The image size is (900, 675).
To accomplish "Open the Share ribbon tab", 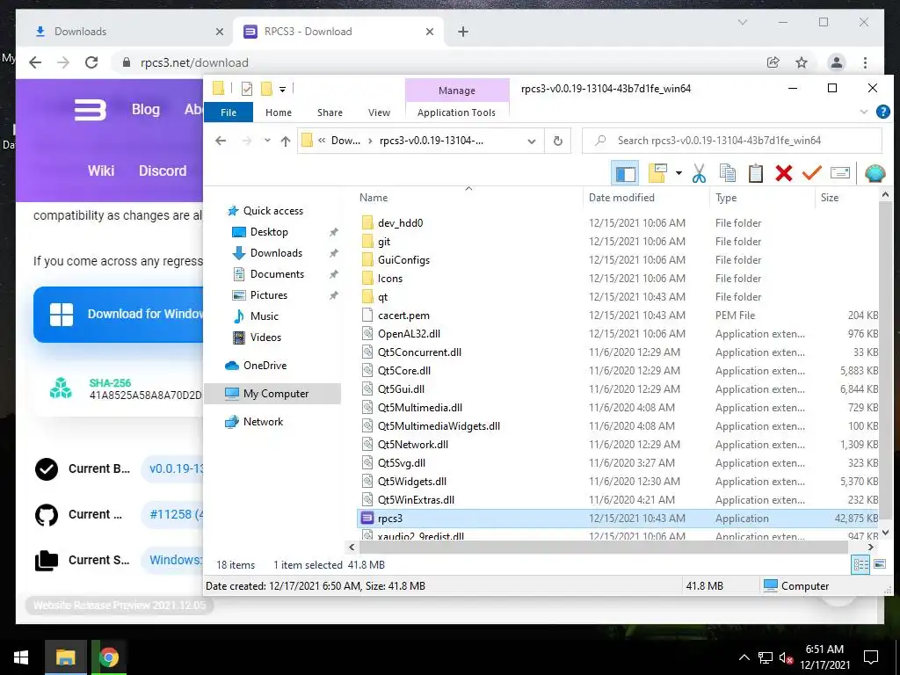I will click(x=330, y=112).
